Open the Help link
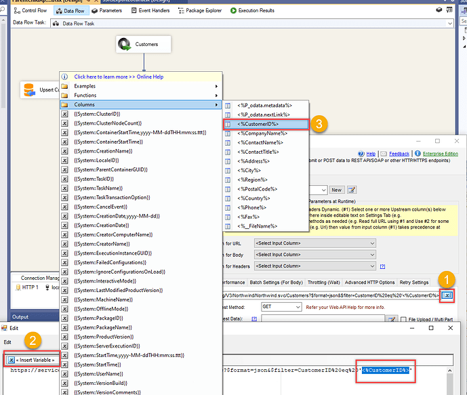The height and width of the screenshot is (395, 467). (x=371, y=154)
